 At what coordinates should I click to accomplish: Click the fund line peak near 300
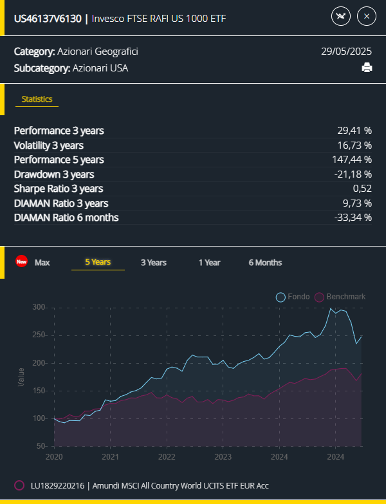(331, 309)
